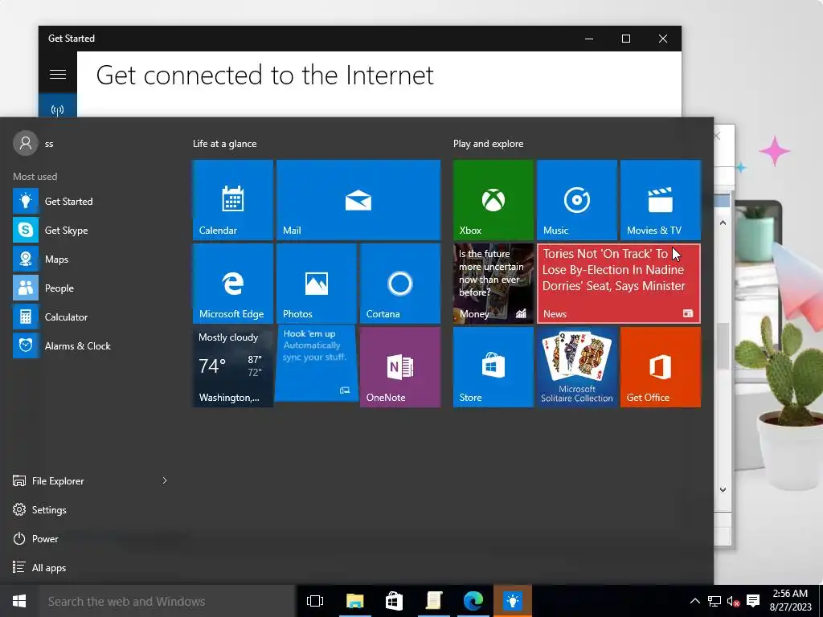823x617 pixels.
Task: Open the Get Office tile
Action: [661, 367]
